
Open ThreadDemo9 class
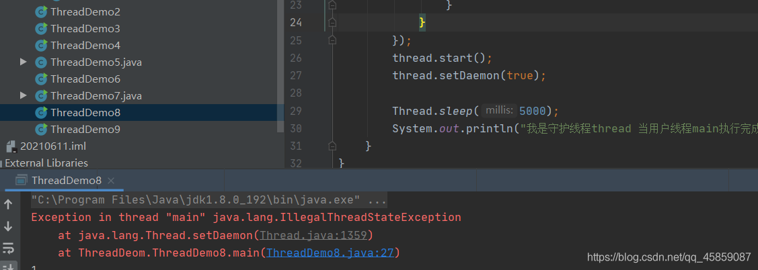(x=85, y=130)
